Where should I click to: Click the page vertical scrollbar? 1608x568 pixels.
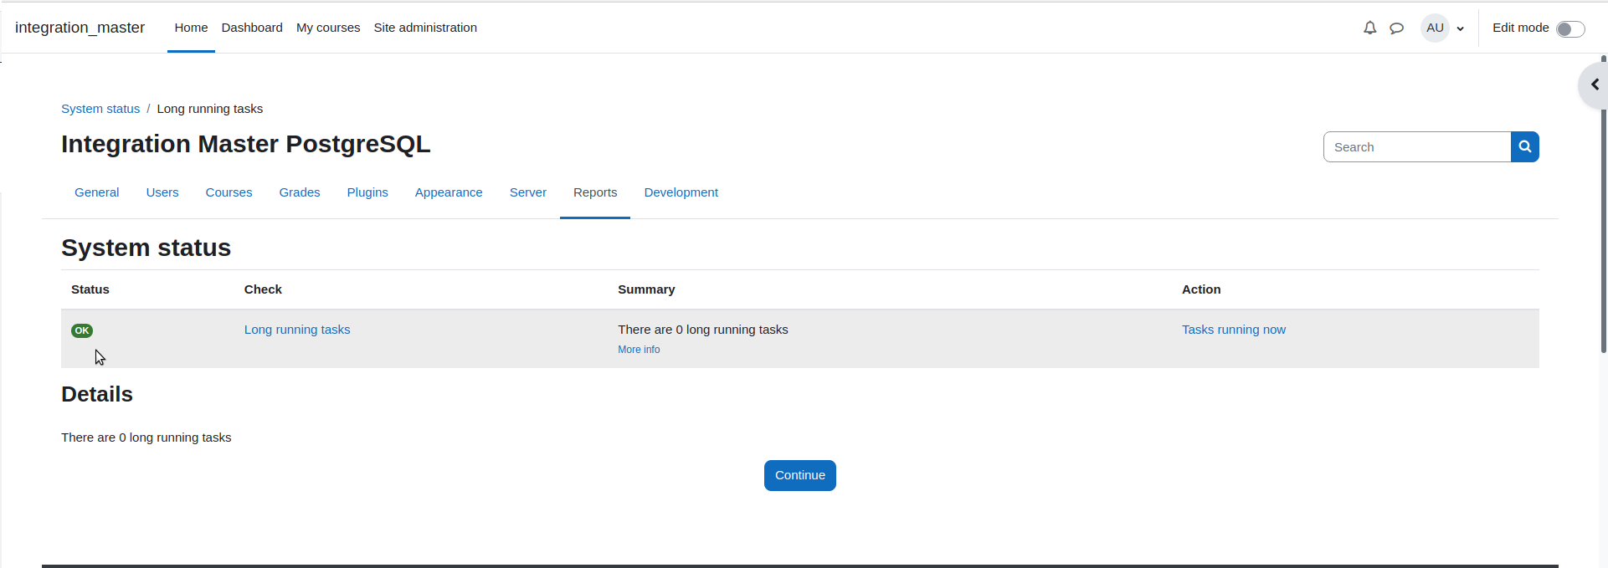click(x=1603, y=205)
